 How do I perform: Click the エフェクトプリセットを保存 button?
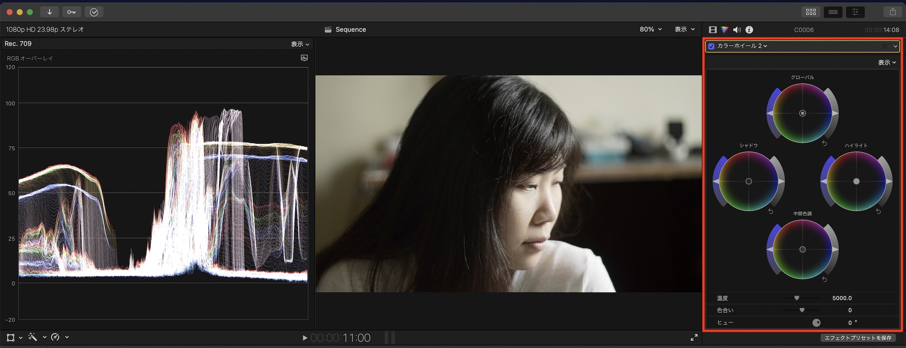tap(858, 338)
